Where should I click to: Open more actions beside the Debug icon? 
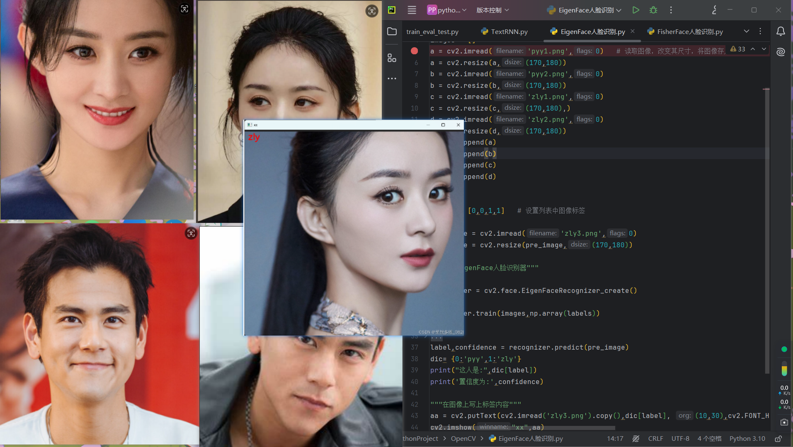(671, 10)
